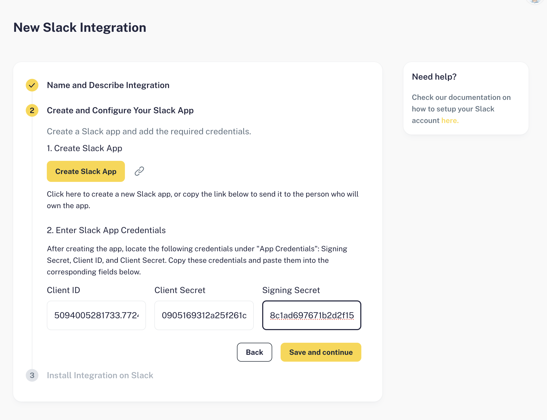The height and width of the screenshot is (420, 547).
Task: Open the documentation 'here' link
Action: [x=450, y=120]
